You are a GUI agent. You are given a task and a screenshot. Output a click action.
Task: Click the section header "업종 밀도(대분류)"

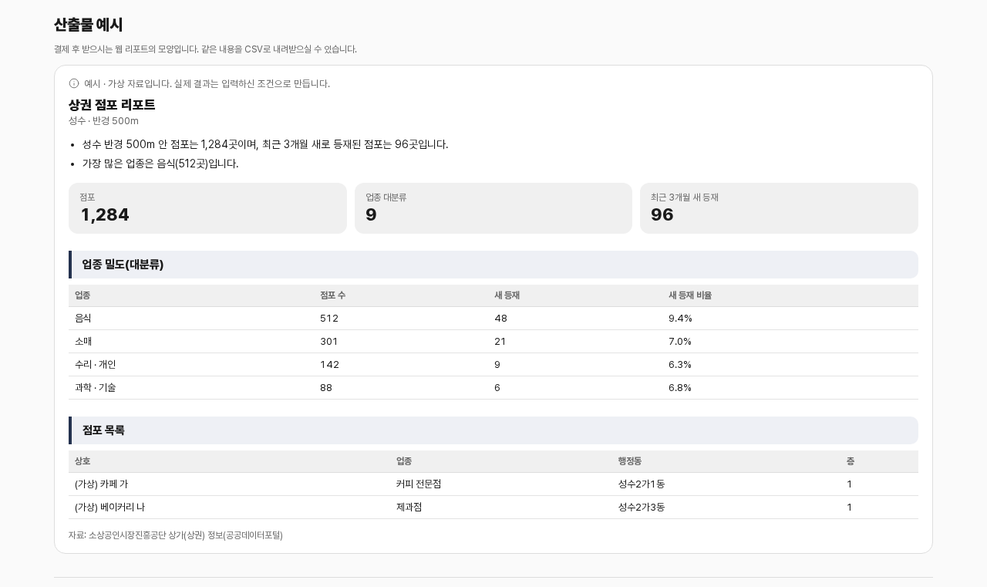pos(493,265)
